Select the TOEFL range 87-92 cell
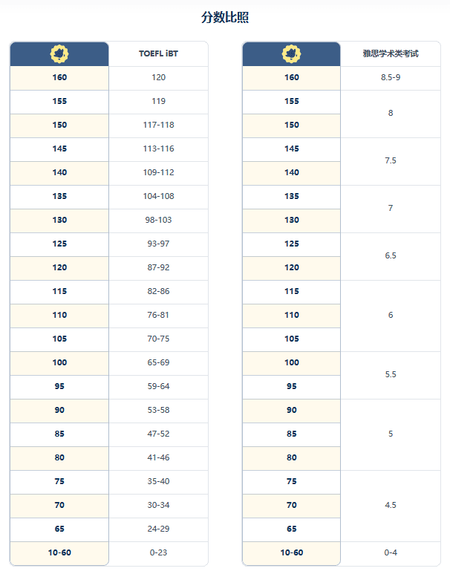This screenshot has width=450, height=574. tap(158, 267)
